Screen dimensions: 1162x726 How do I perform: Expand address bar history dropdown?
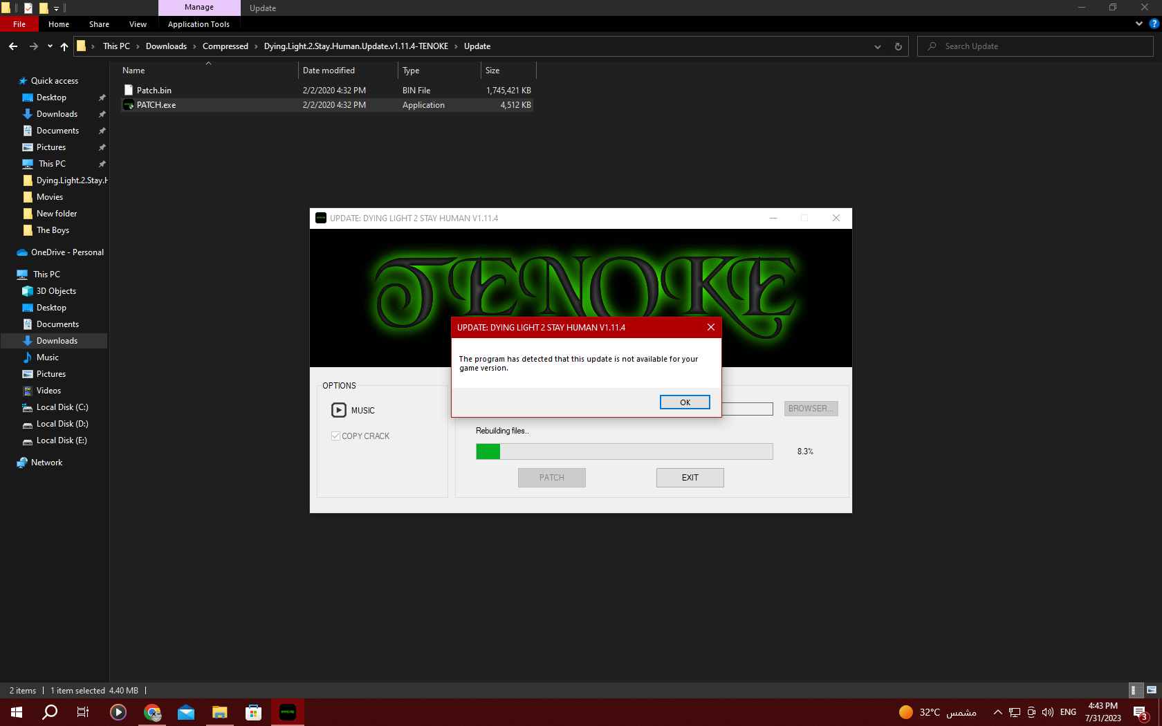click(877, 46)
